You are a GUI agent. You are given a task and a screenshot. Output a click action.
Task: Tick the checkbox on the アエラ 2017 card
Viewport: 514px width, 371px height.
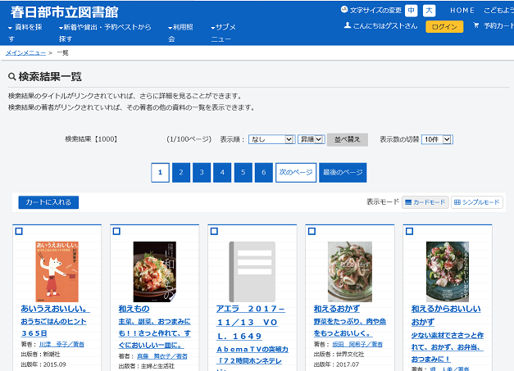point(214,231)
